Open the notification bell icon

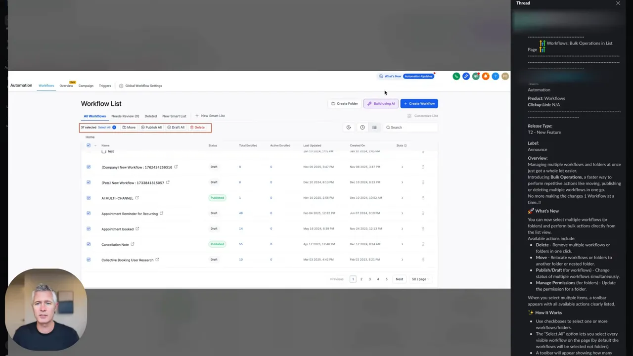[486, 76]
